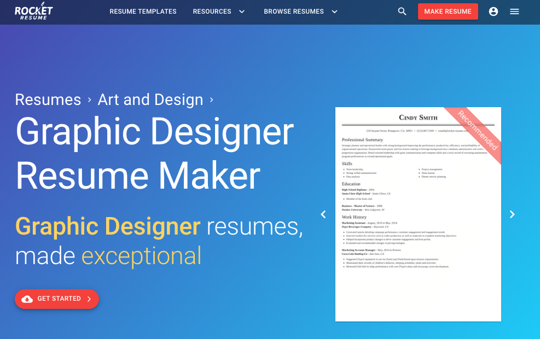Click the cloud download icon in Get Started
Image resolution: width=540 pixels, height=339 pixels.
27,299
